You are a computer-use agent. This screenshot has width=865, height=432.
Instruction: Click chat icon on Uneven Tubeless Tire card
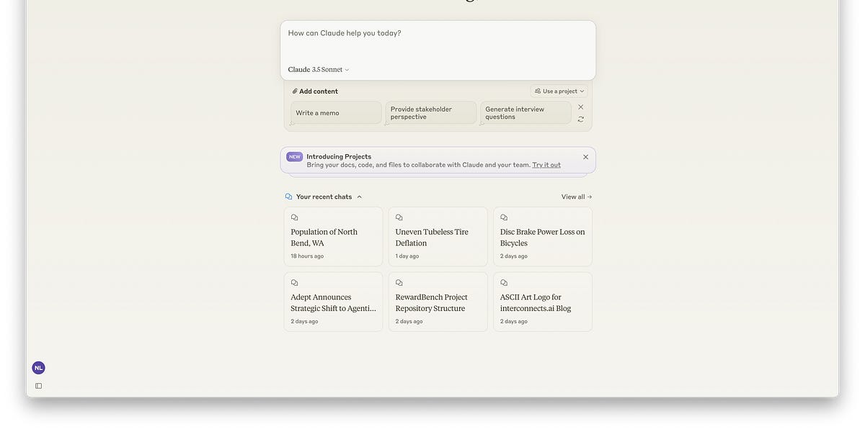pos(399,217)
